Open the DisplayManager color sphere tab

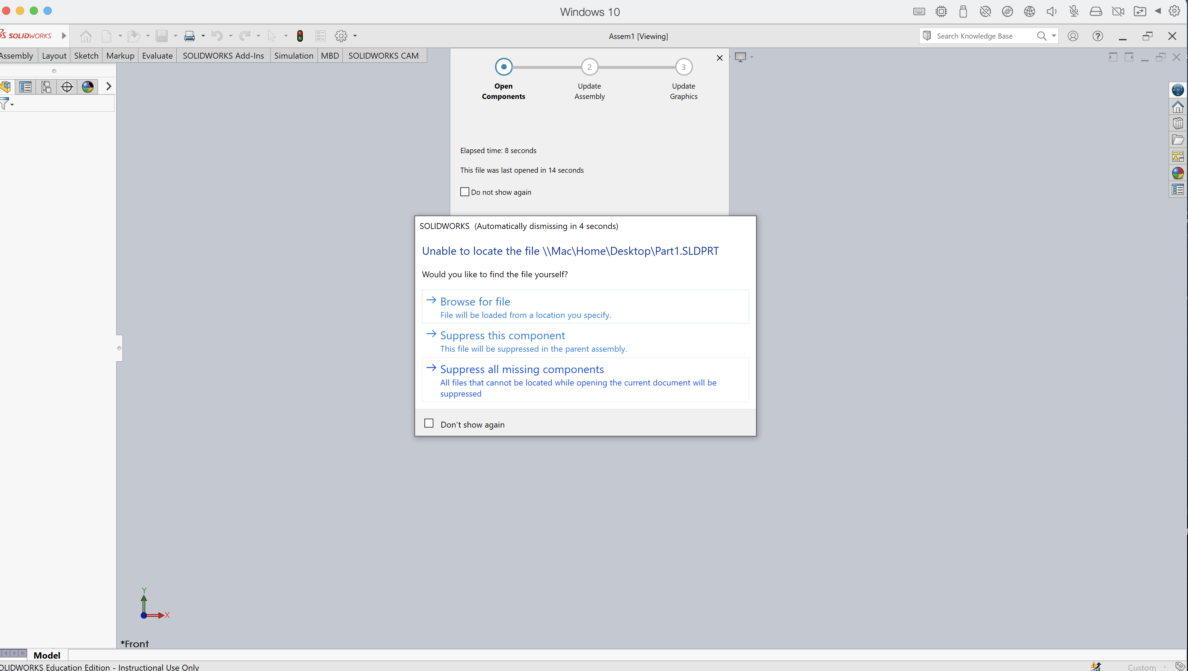pos(88,87)
